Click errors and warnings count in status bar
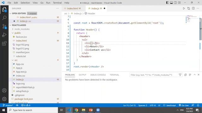This screenshot has height=113, width=202. [26, 105]
